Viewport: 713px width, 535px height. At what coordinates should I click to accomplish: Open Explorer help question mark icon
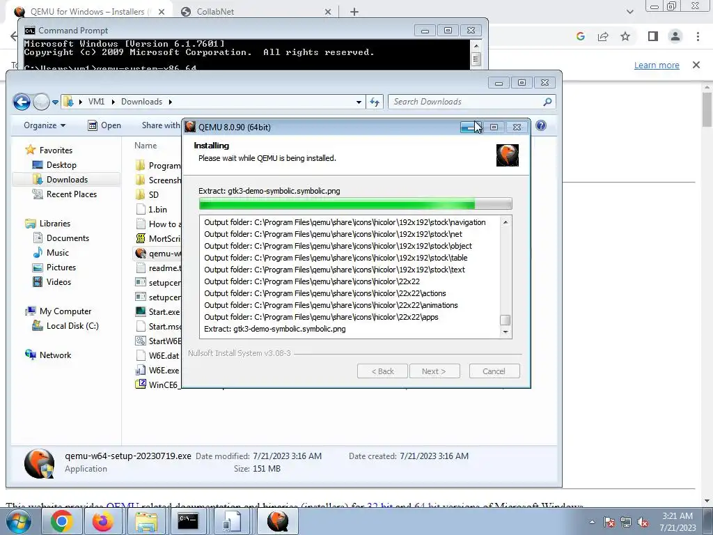540,125
